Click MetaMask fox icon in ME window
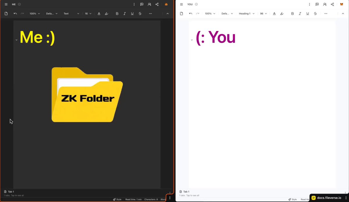This screenshot has height=202, width=349. [x=166, y=4]
